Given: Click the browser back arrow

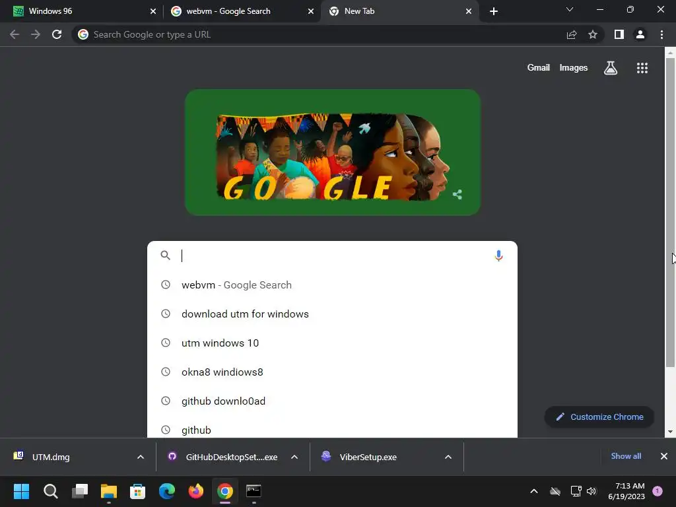Looking at the screenshot, I should 15,34.
